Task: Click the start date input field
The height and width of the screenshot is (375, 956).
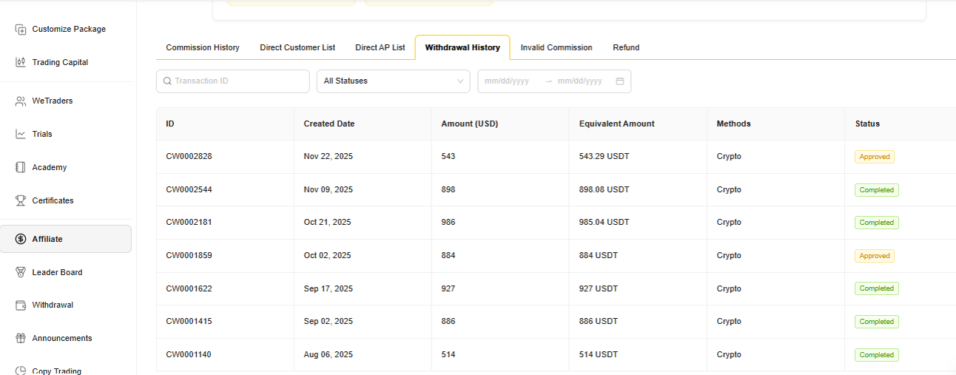Action: click(x=509, y=81)
